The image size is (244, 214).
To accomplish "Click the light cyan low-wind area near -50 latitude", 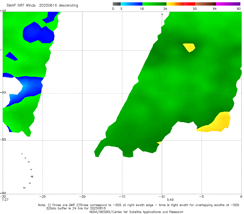I will 26,86.
